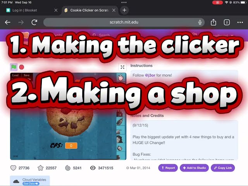248x186 pixels.
Task: Click the 5241 remix count
Action: (77, 168)
